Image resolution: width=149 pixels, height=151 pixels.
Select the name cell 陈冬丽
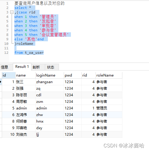click(x=25, y=95)
